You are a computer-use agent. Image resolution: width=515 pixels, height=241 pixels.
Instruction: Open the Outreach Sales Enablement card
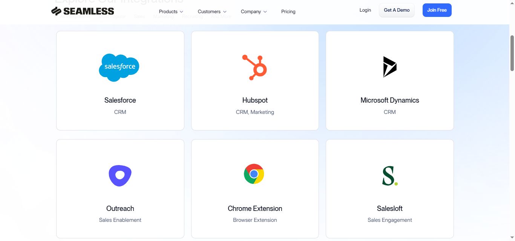(x=120, y=188)
